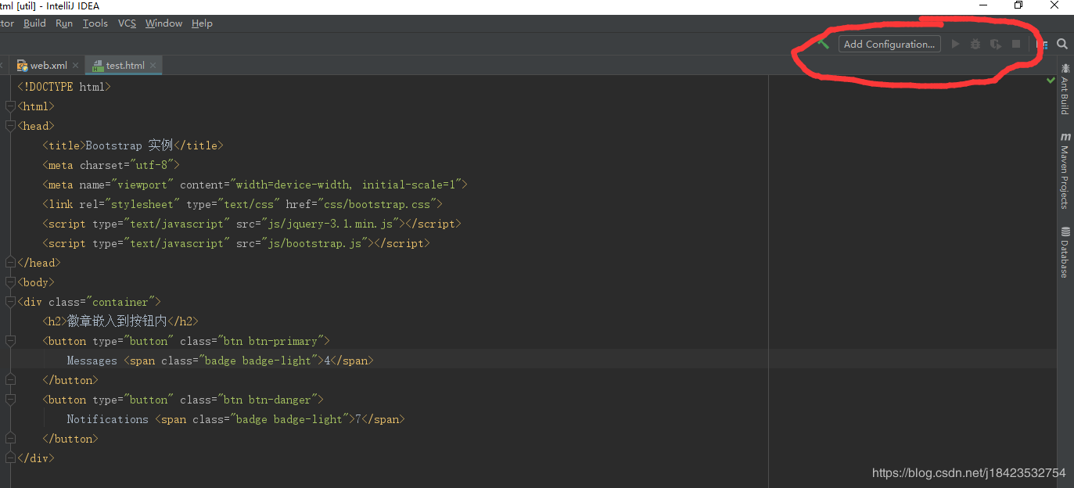Toggle the Maven Projects side panel
Screen dimensions: 1074x488
tap(1065, 171)
